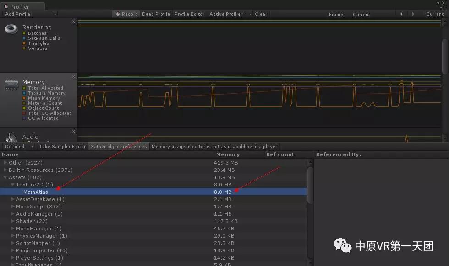Toggle the Record button
This screenshot has height=266, width=449.
pyautogui.click(x=126, y=14)
